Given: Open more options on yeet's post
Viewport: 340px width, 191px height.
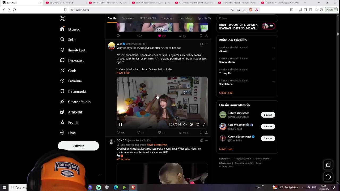Looking at the screenshot, I should pos(206,44).
